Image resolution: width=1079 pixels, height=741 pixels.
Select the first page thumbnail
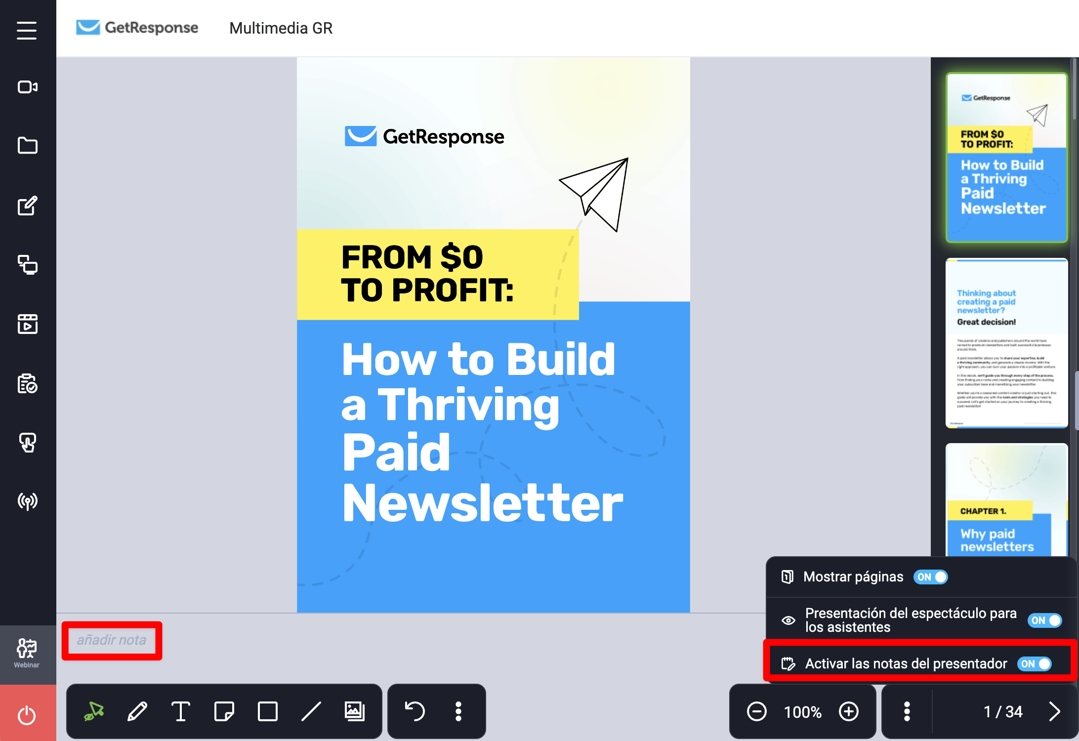click(1006, 158)
